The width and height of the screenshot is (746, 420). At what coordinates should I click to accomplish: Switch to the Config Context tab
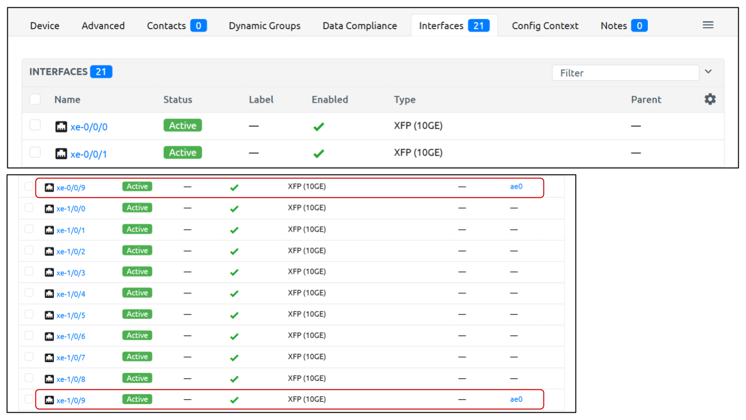pyautogui.click(x=544, y=26)
